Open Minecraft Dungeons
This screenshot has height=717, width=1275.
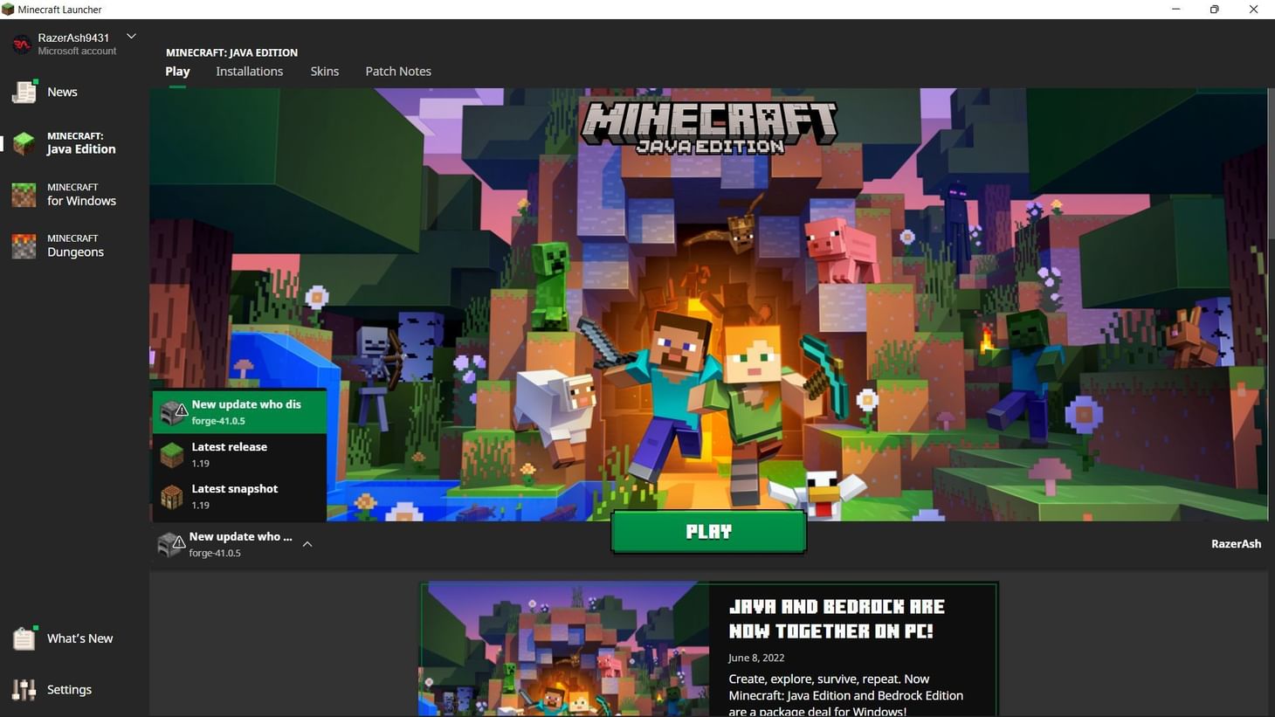click(x=74, y=245)
